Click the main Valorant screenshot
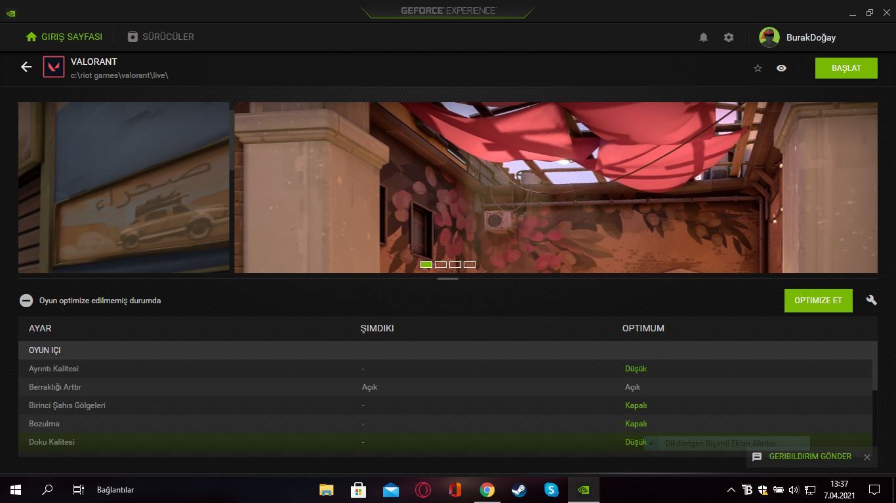896x503 pixels. [x=556, y=187]
